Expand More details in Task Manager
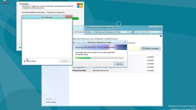 (30, 61)
